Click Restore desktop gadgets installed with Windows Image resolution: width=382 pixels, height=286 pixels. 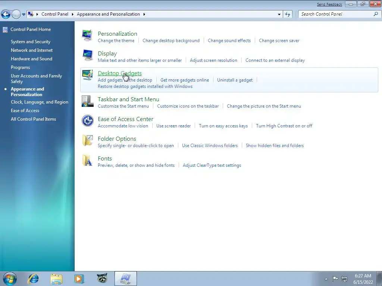pyautogui.click(x=145, y=86)
